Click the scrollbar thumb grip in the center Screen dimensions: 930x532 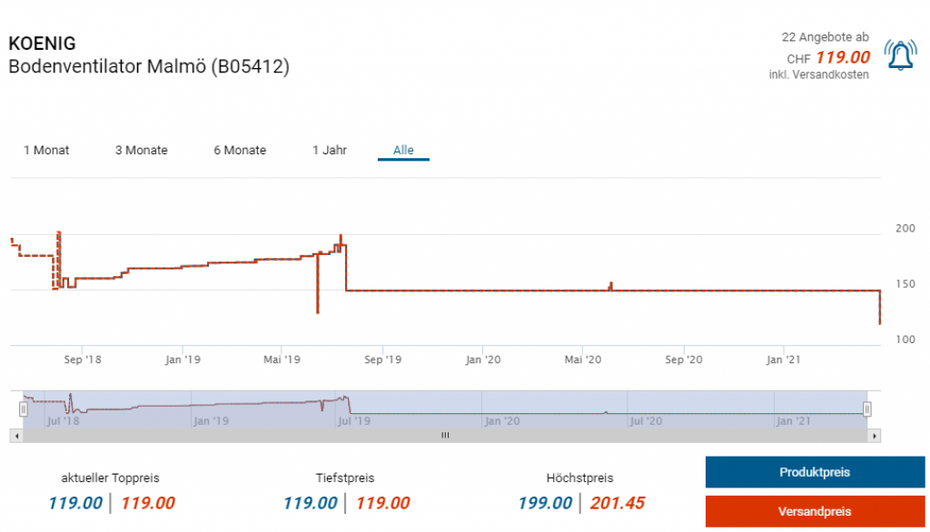(445, 436)
